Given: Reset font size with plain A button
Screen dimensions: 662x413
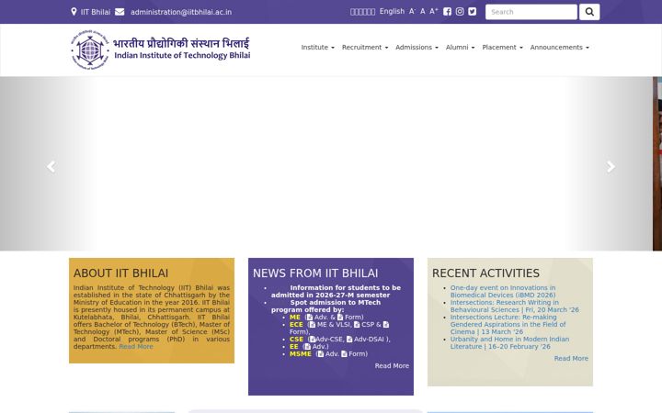Looking at the screenshot, I should (423, 11).
